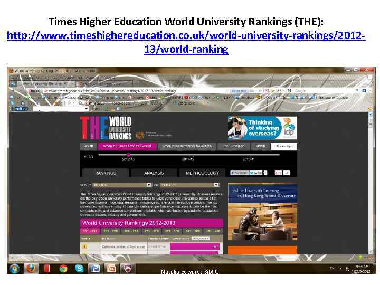Open the McAfee shield taskbar icon

tap(127, 269)
